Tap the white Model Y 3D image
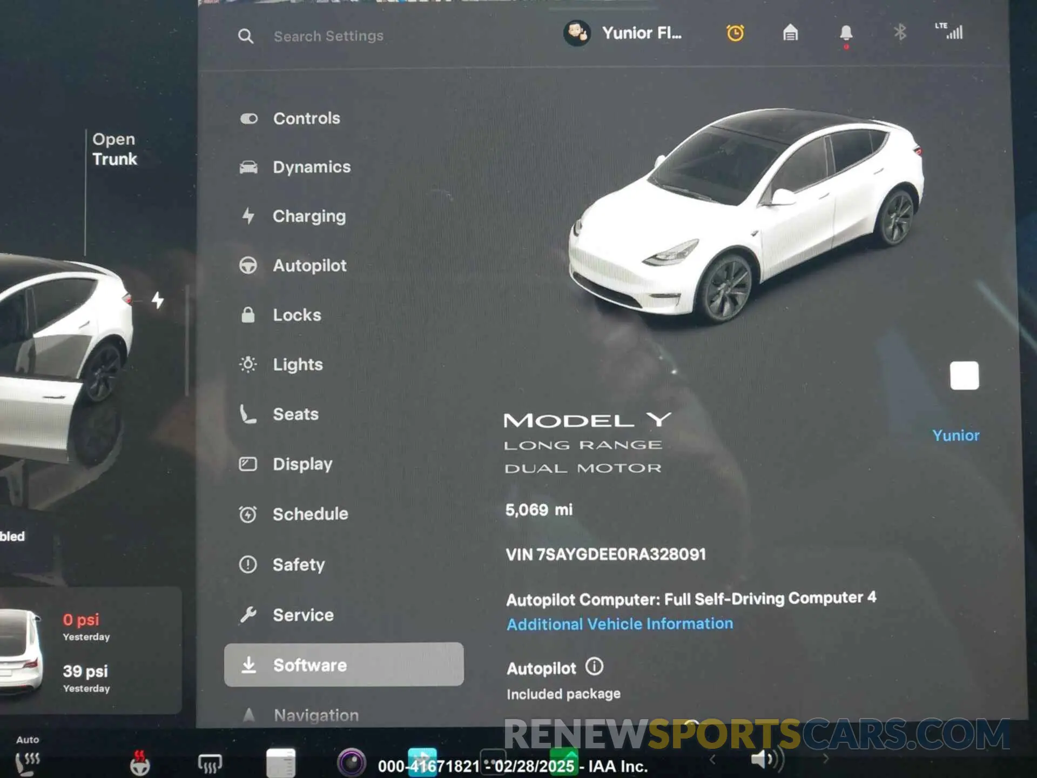The image size is (1037, 778). click(746, 215)
